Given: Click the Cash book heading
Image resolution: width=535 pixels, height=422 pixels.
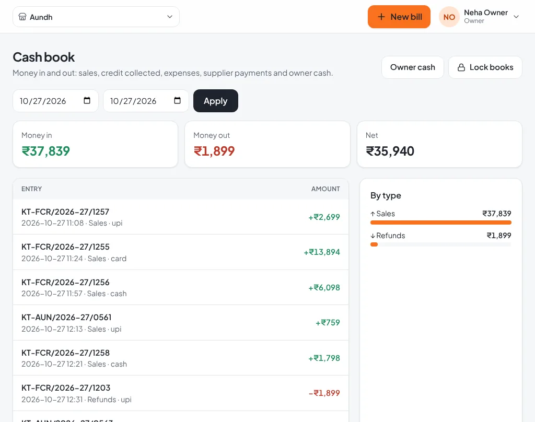Looking at the screenshot, I should click(x=44, y=57).
